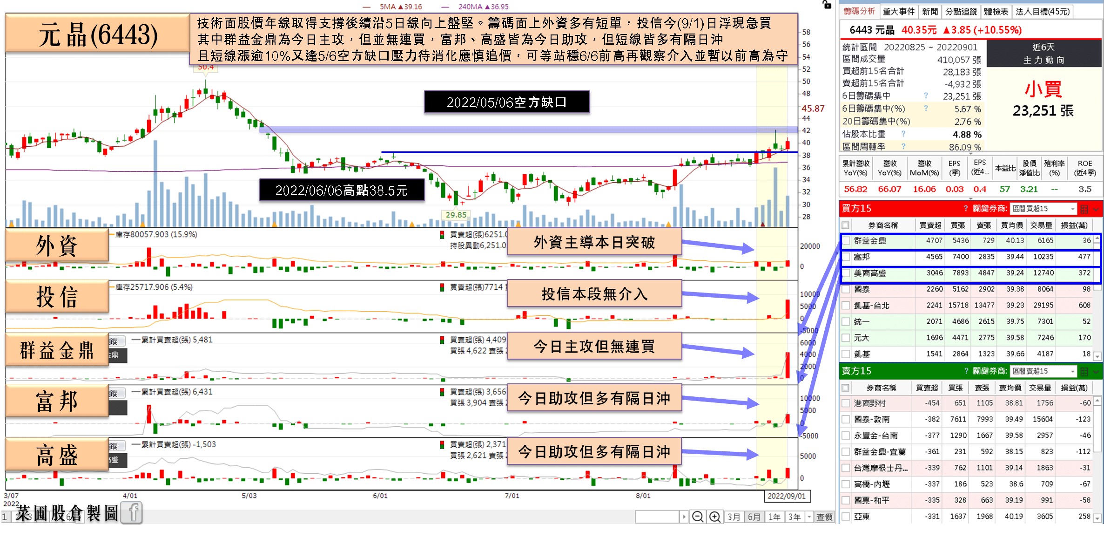Open the 體檢表 tab
The width and height of the screenshot is (1104, 538).
(996, 12)
